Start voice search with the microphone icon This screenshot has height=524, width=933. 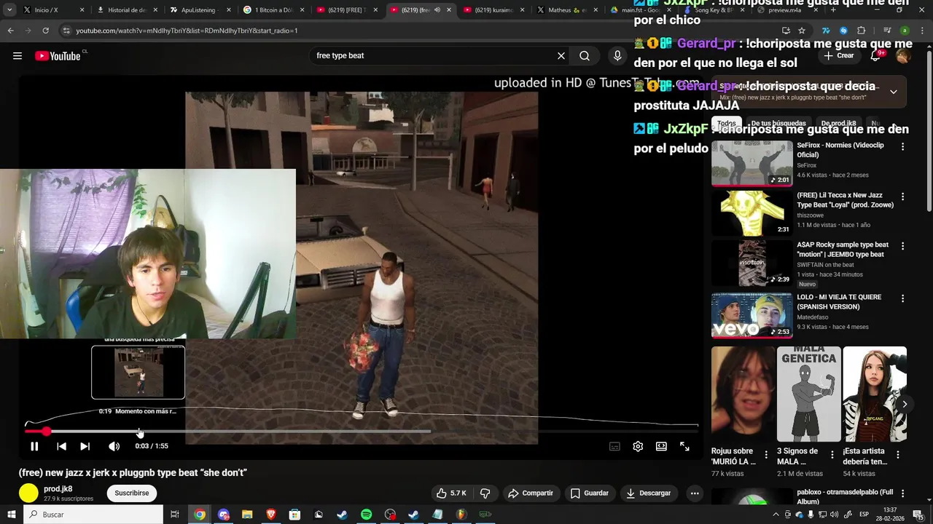pyautogui.click(x=617, y=56)
